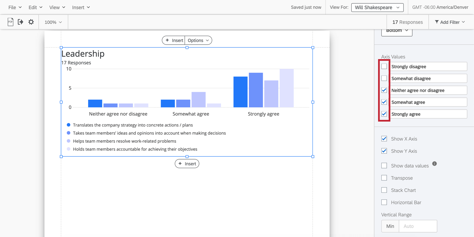Edit the Somewhat disagree label field
The image size is (474, 237).
[x=428, y=78]
